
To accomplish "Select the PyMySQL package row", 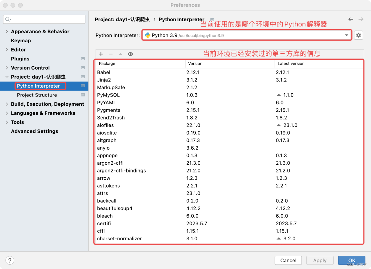I will (230, 95).
